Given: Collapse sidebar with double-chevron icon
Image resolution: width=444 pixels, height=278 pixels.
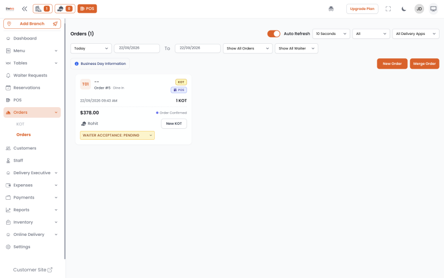Looking at the screenshot, I should click(x=24, y=9).
